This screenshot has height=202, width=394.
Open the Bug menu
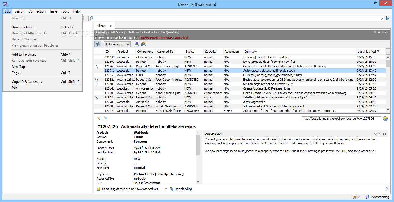pos(8,11)
